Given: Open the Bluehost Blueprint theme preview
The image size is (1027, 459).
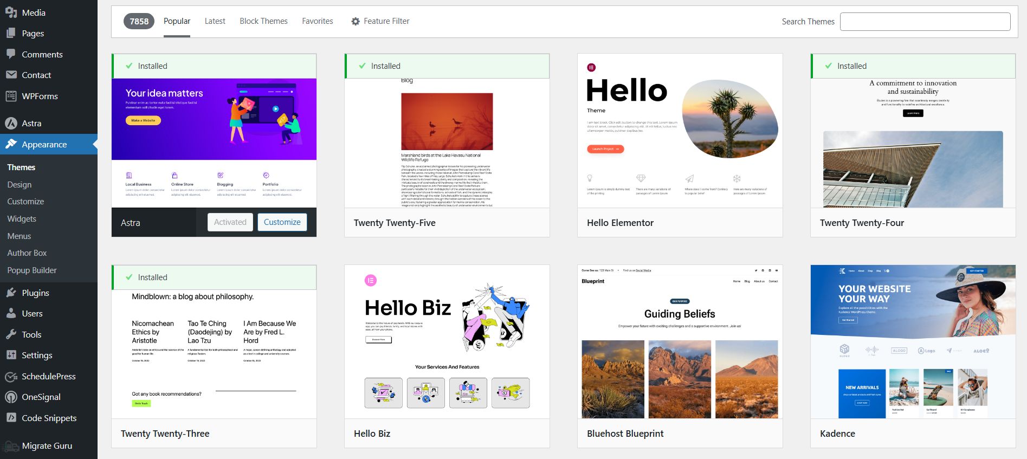Looking at the screenshot, I should point(680,342).
